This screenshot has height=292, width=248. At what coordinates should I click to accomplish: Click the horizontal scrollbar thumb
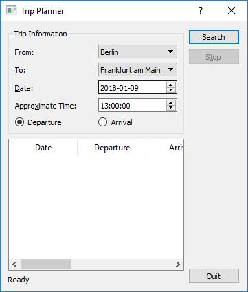(x=45, y=265)
